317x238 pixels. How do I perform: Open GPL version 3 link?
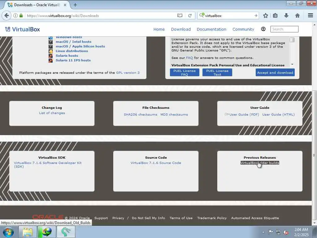point(128,73)
